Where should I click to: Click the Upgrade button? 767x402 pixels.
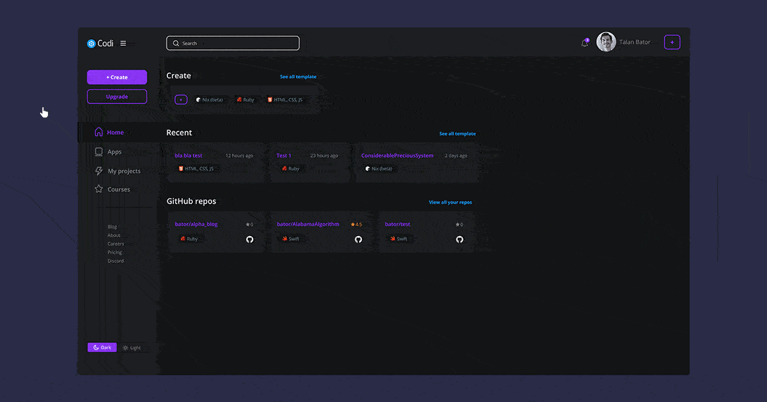[x=117, y=97]
